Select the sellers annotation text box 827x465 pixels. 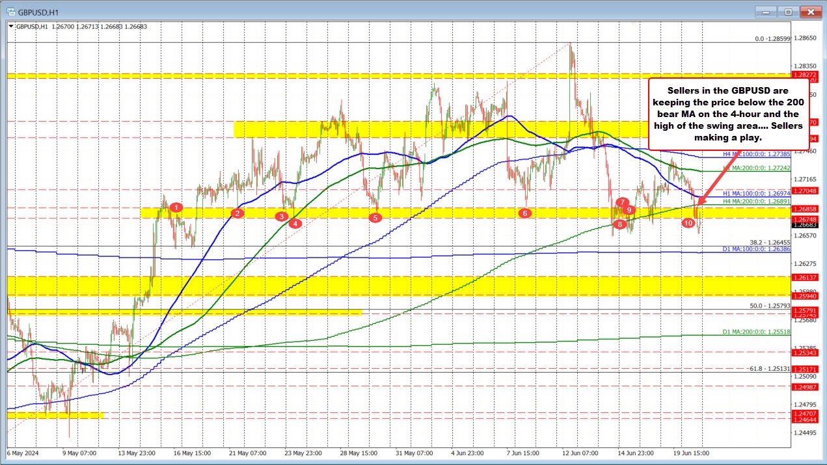(728, 114)
